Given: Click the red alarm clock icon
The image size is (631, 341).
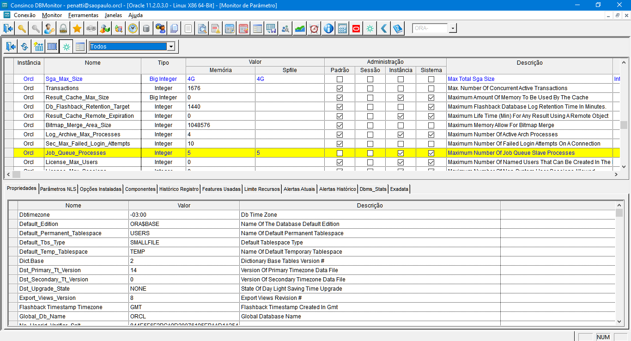Looking at the screenshot, I should (x=314, y=29).
